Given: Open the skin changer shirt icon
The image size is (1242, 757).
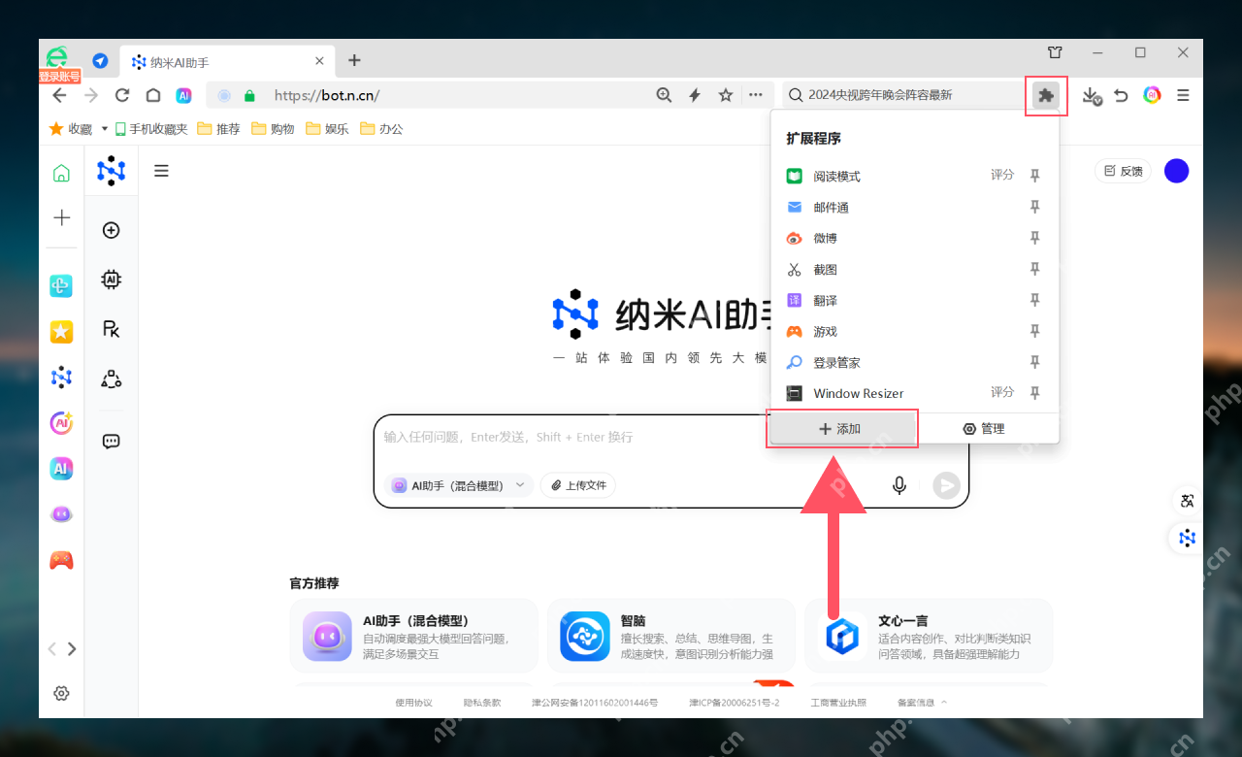Looking at the screenshot, I should [1055, 52].
